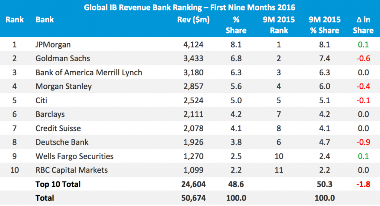Select the 'Rank' column header
Screen dimensions: 380x206
[14, 20]
